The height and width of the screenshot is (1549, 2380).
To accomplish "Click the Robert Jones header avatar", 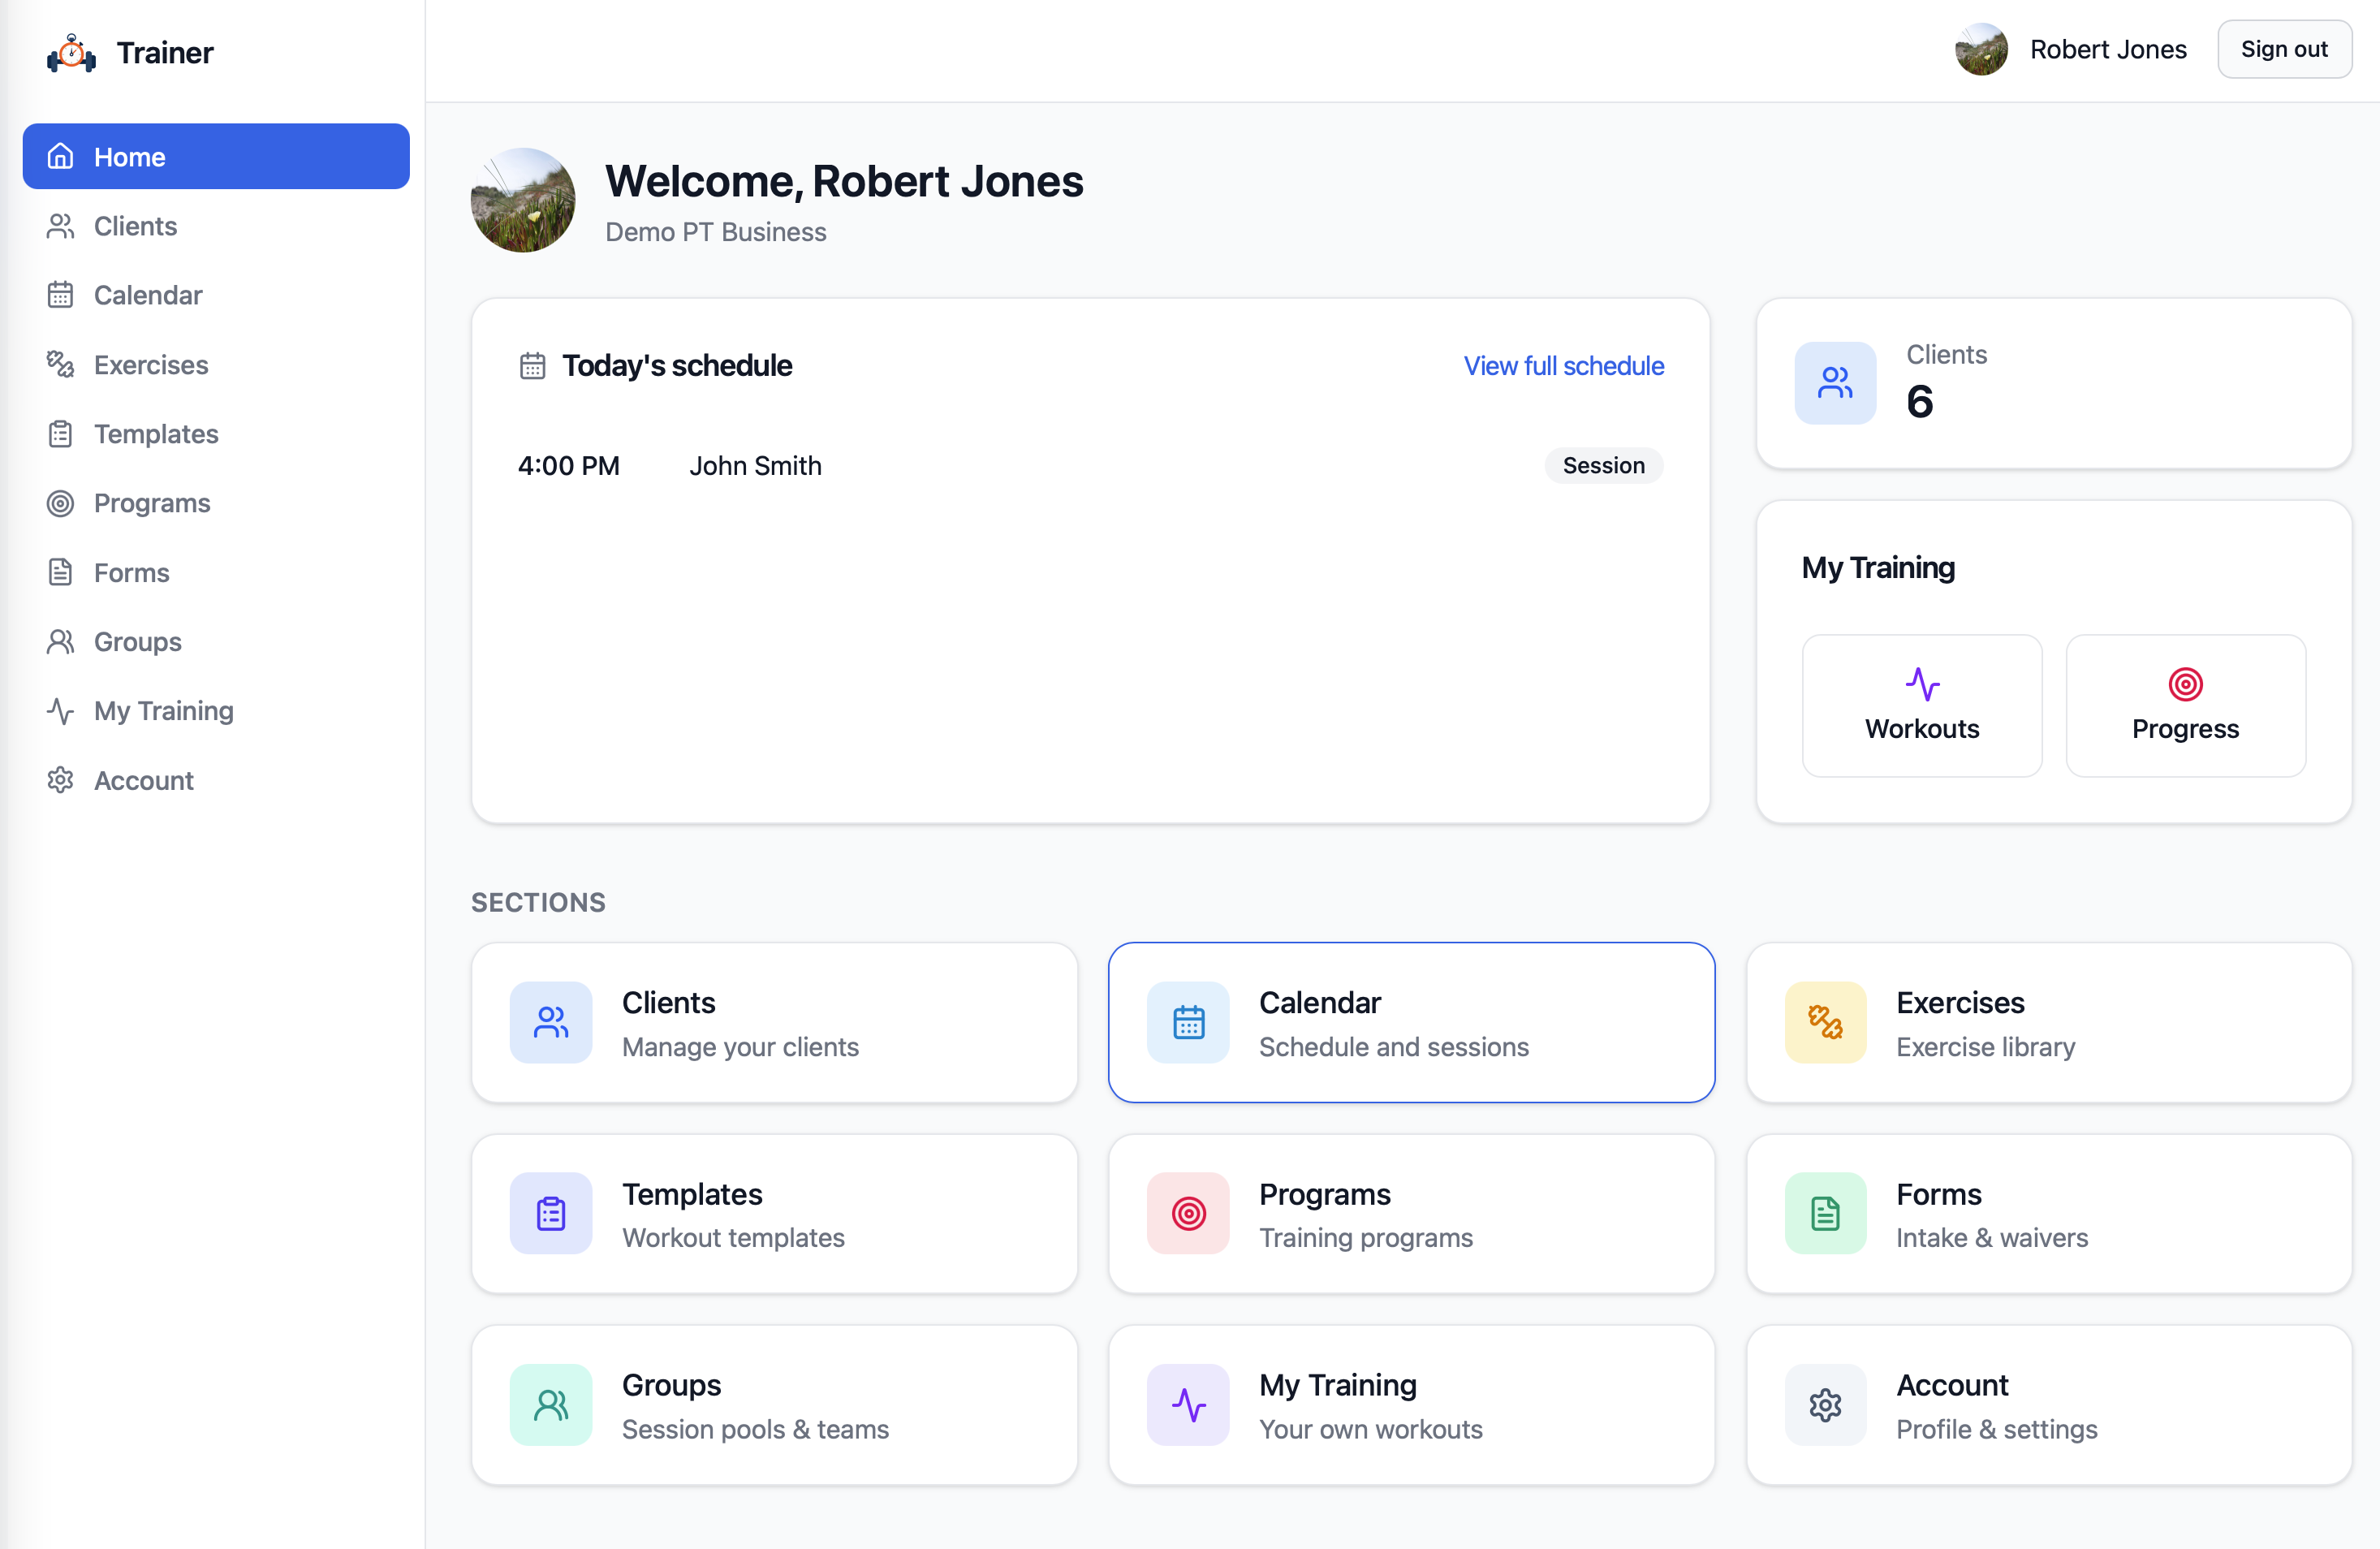I will click(1981, 49).
